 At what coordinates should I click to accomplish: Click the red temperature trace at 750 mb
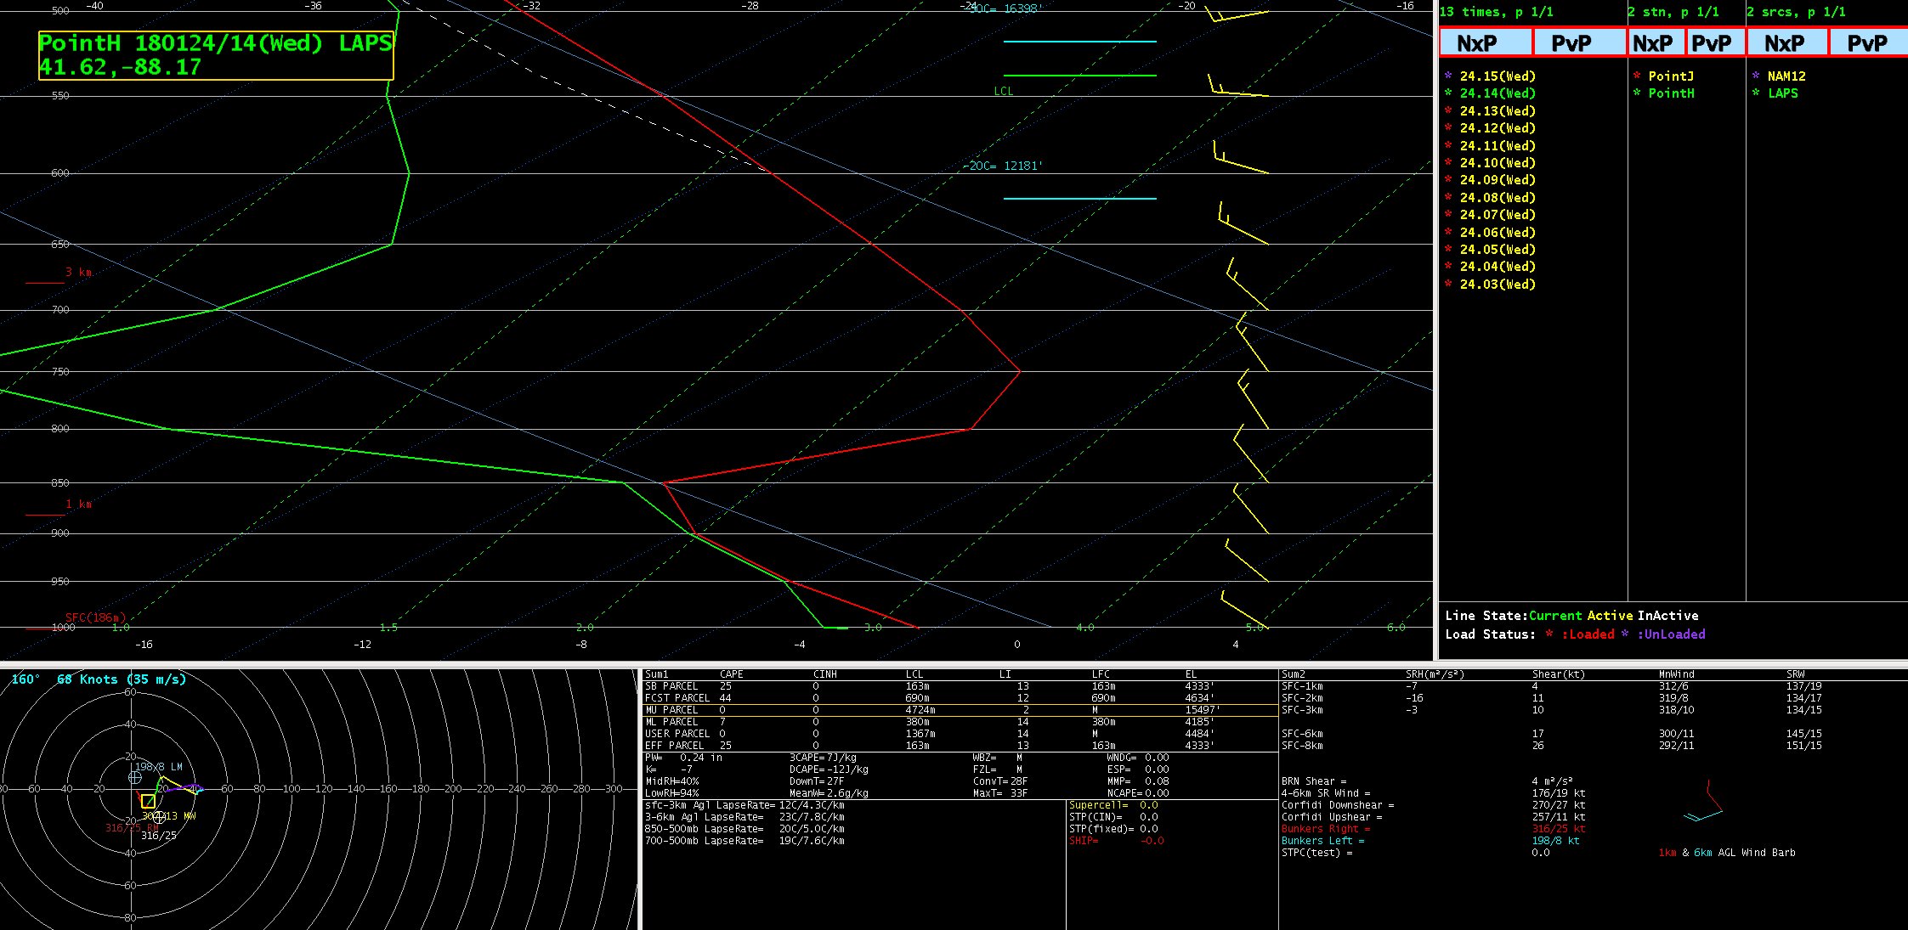point(1019,371)
